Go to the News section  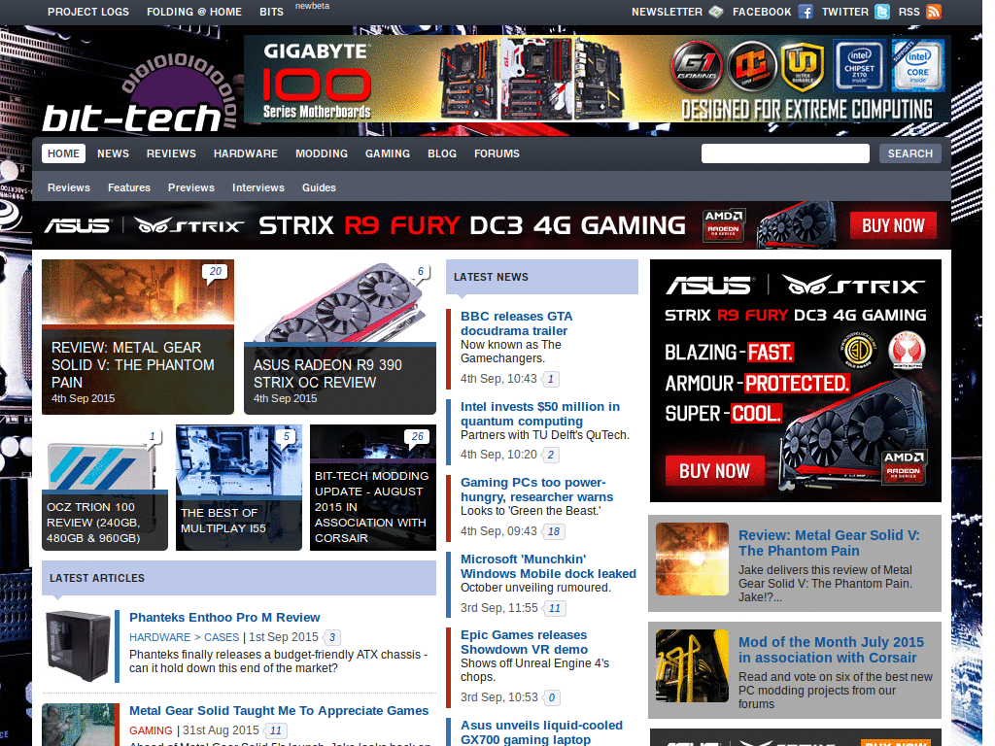[113, 153]
